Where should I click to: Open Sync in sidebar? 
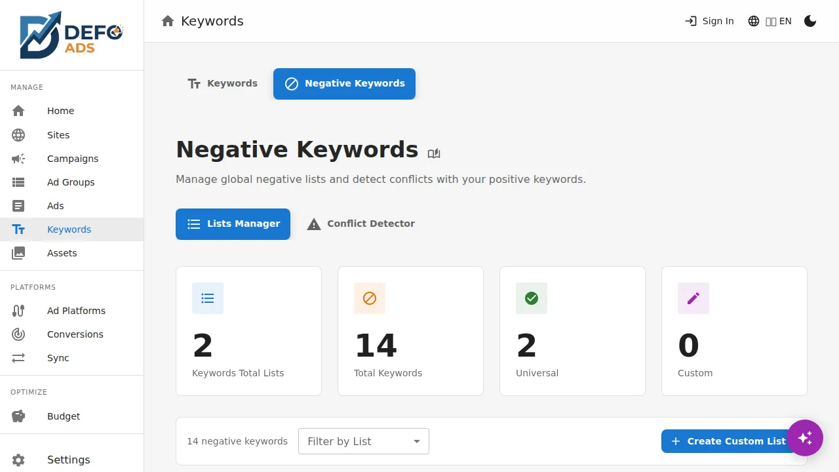[71, 358]
